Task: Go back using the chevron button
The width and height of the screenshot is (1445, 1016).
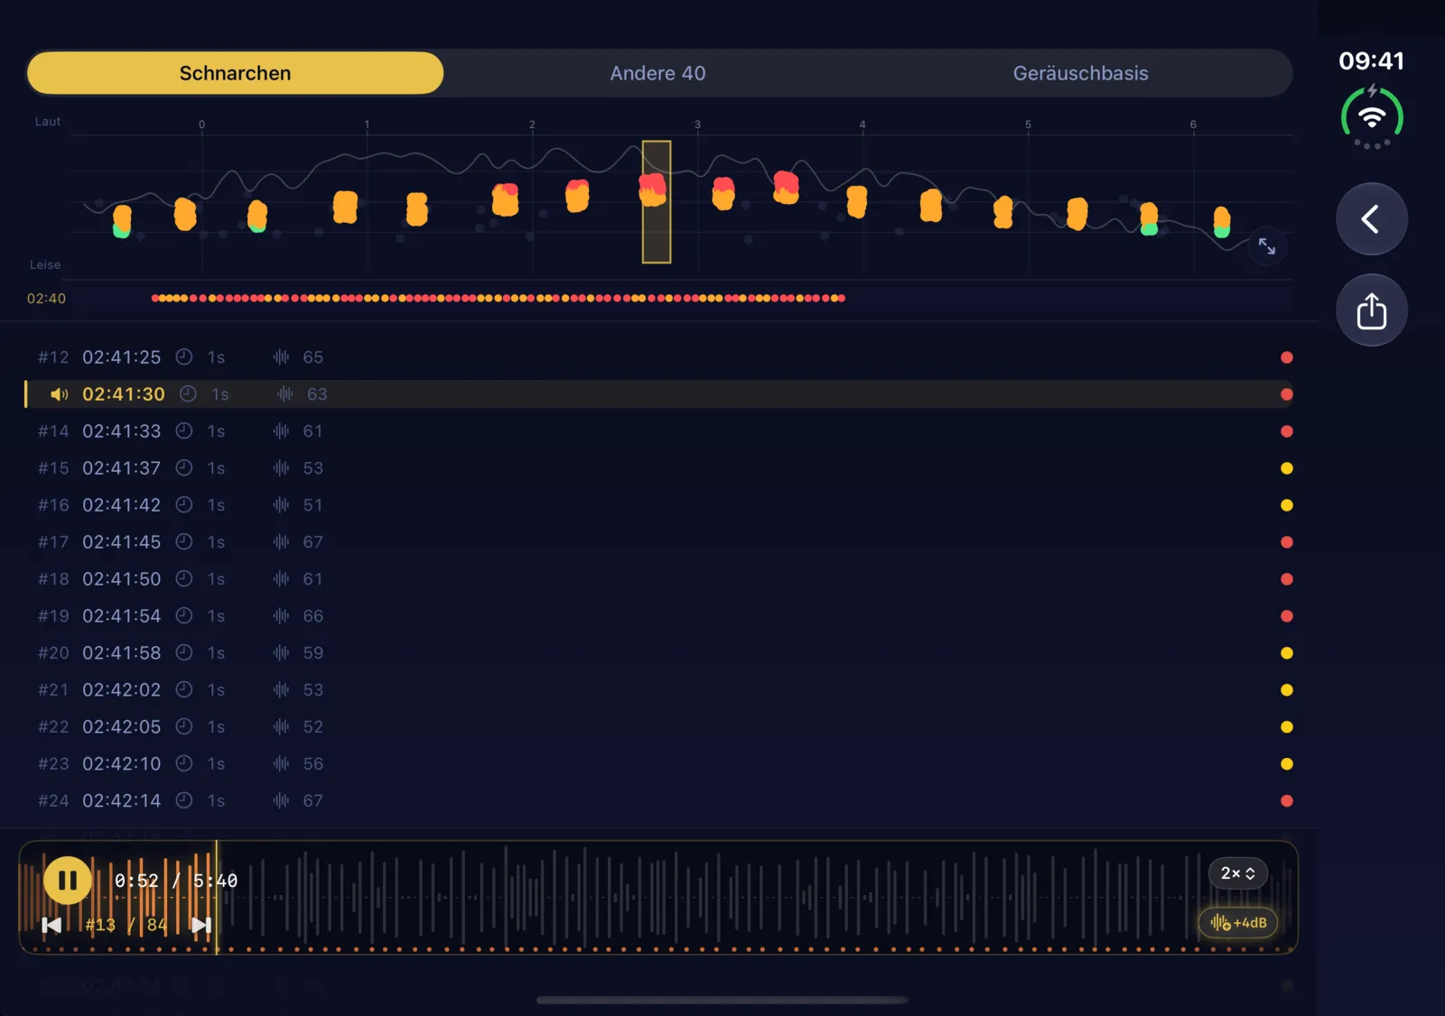Action: 1372,219
